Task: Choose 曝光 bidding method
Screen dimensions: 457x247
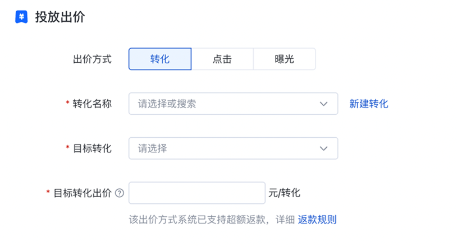Action: tap(284, 59)
